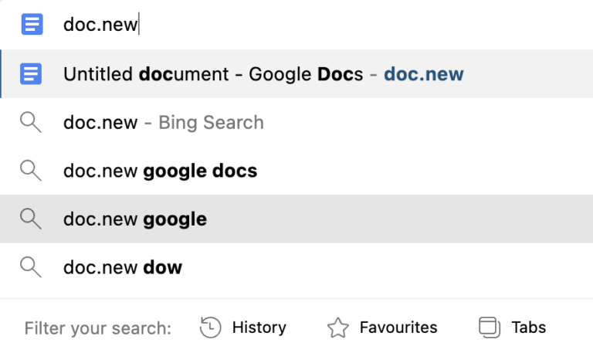Follow the blue doc.new URL in top suggestion
Screen dimensions: 593x353
(424, 74)
